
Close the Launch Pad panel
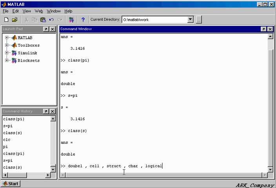53,29
